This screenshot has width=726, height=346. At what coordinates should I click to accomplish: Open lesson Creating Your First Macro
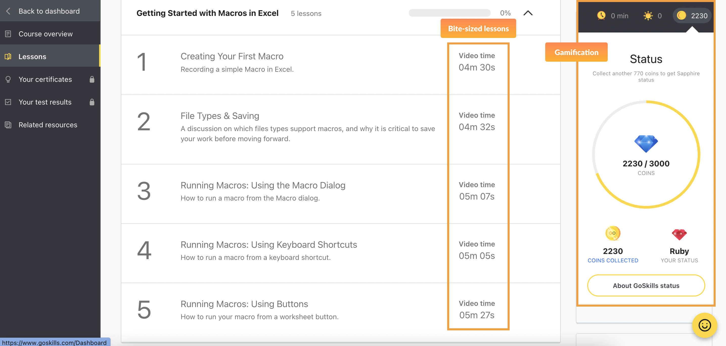(x=232, y=56)
